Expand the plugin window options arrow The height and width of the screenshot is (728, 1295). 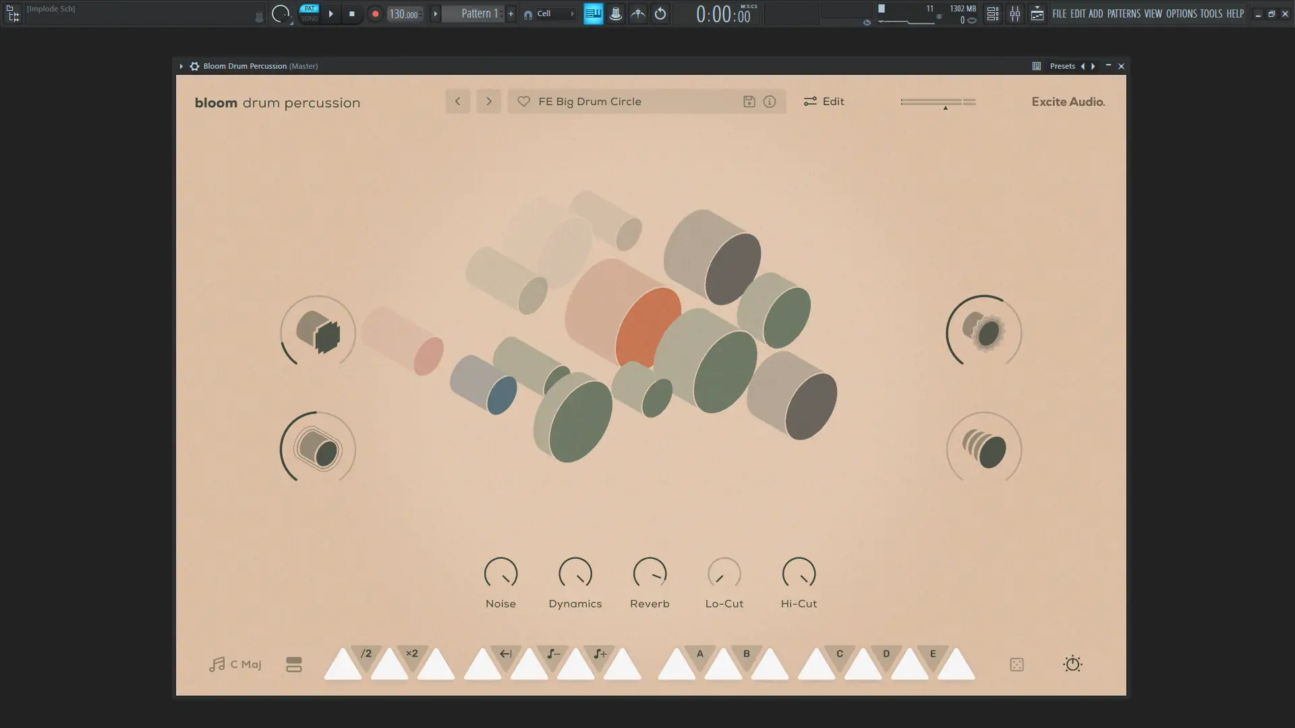[181, 66]
